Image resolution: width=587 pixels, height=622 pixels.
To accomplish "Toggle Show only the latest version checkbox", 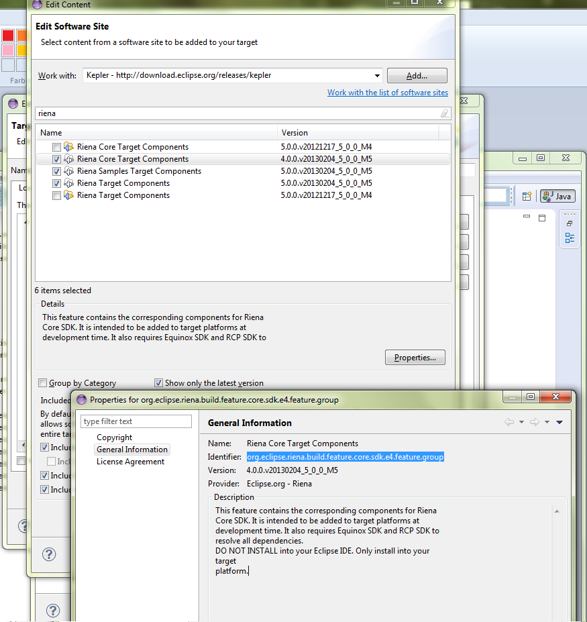I will pyautogui.click(x=158, y=383).
